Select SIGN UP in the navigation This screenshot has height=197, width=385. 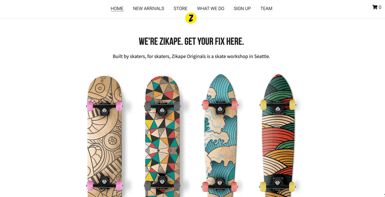tap(242, 9)
